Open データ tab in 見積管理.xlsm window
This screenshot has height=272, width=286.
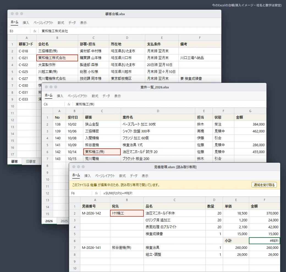point(134,176)
